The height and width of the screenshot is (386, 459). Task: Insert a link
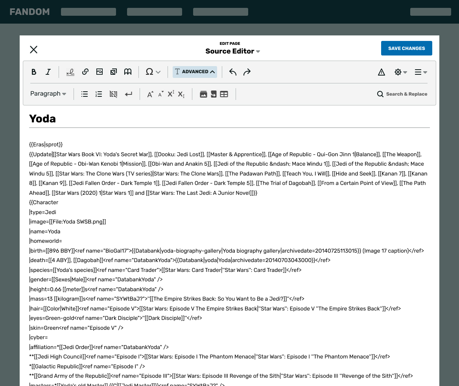click(85, 72)
